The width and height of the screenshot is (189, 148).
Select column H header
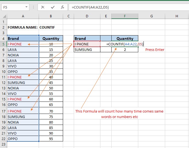177,16
